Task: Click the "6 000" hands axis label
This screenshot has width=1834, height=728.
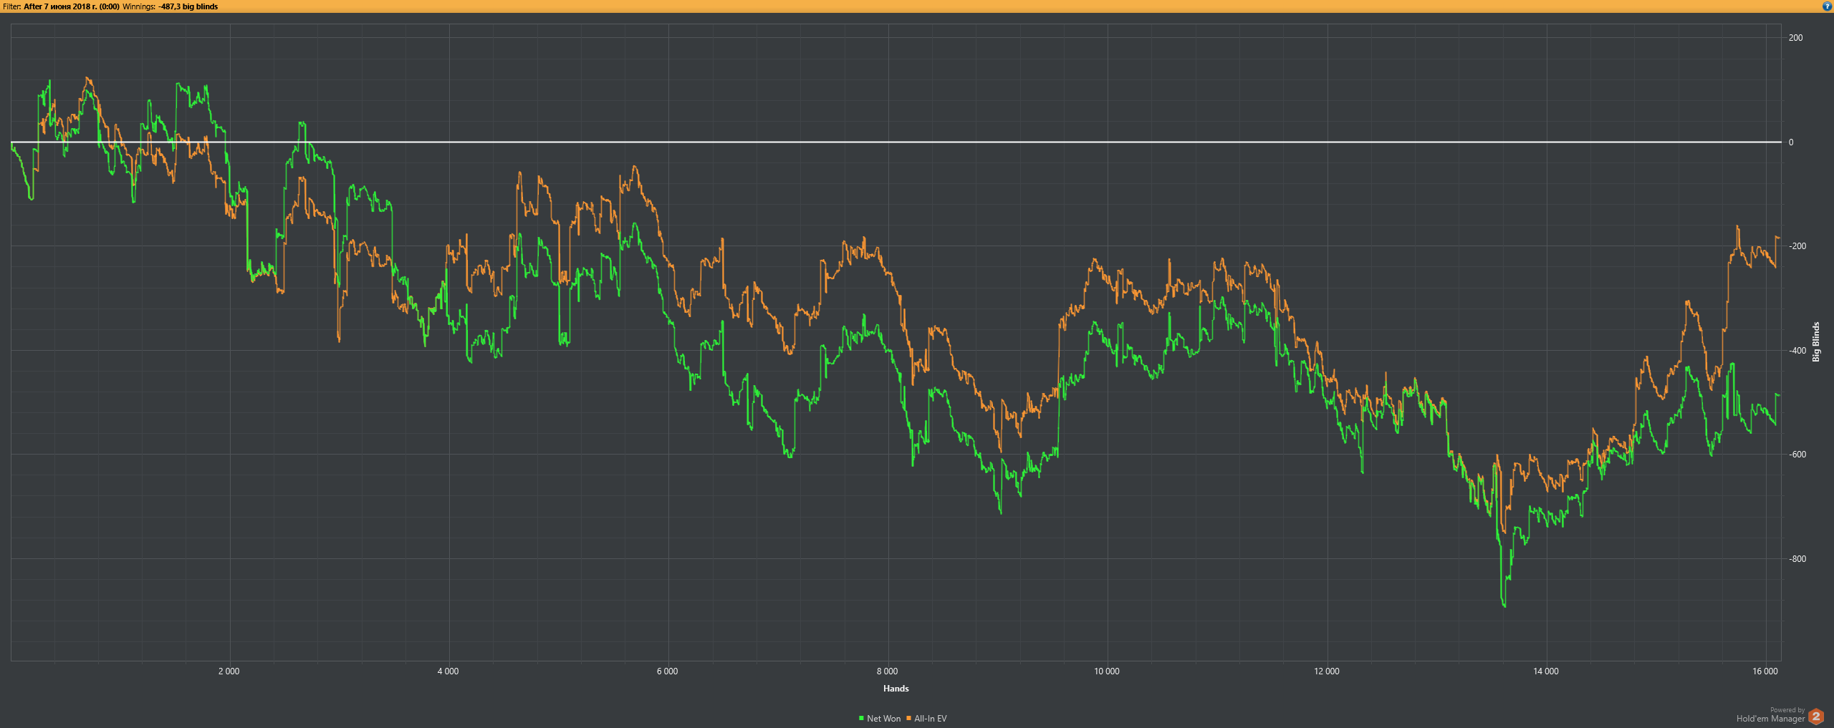Action: point(667,671)
